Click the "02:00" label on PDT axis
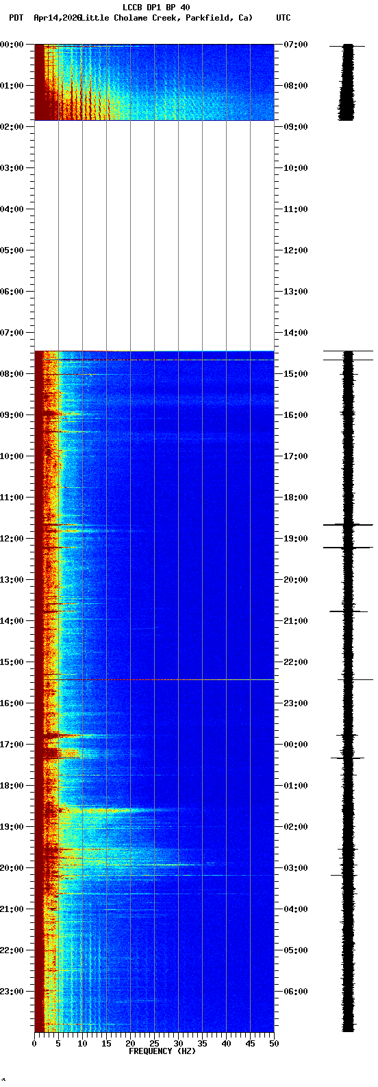Screen dimensions: 378x1087 10,127
